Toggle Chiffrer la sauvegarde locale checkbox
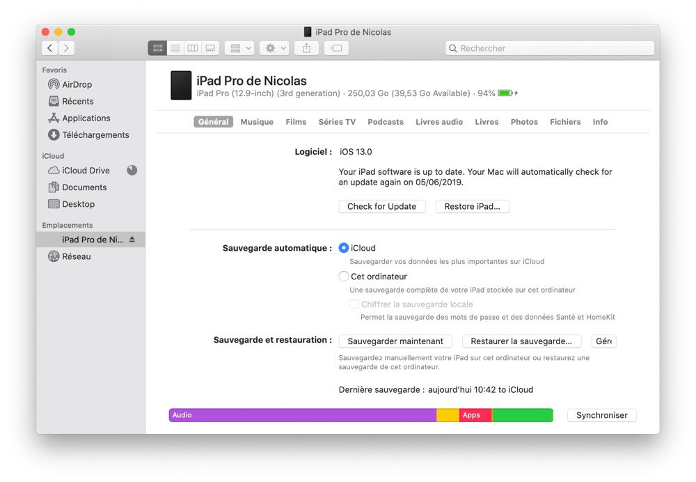The width and height of the screenshot is (696, 482). point(354,304)
